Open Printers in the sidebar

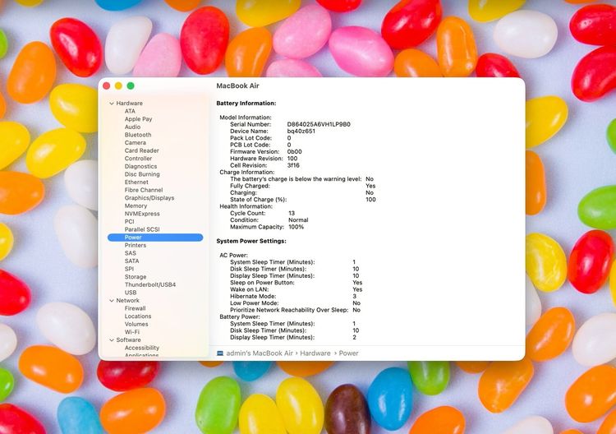pyautogui.click(x=136, y=245)
